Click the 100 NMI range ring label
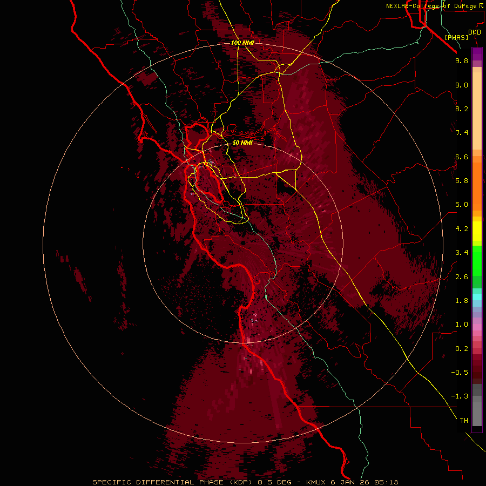The width and height of the screenshot is (486, 486). (242, 43)
